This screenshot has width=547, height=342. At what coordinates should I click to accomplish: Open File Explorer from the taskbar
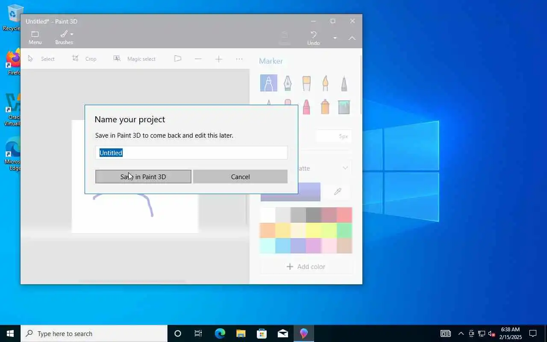click(241, 333)
